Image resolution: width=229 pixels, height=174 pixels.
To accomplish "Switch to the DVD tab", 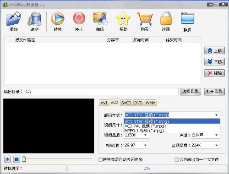I will (x=138, y=103).
